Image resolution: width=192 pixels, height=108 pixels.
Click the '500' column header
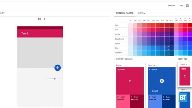(153, 21)
